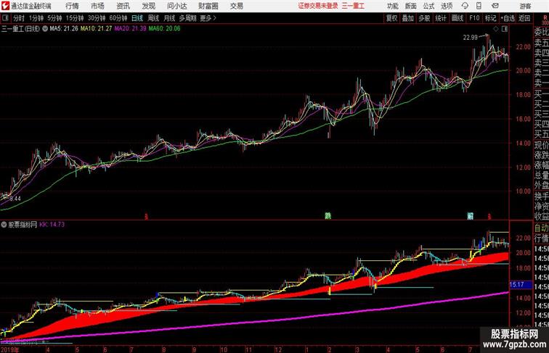Click the 叠加 overlay toolbar button
Screen dimensions: 549x353
(x=408, y=18)
